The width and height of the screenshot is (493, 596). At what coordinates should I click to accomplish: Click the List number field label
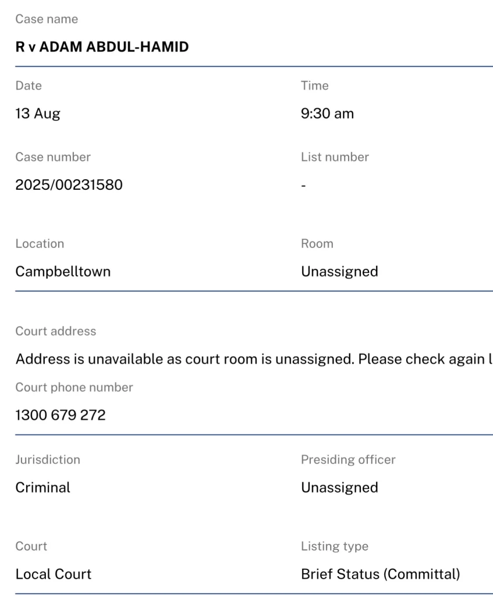point(335,157)
